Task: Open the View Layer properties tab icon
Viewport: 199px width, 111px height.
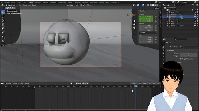Action: [x=164, y=53]
